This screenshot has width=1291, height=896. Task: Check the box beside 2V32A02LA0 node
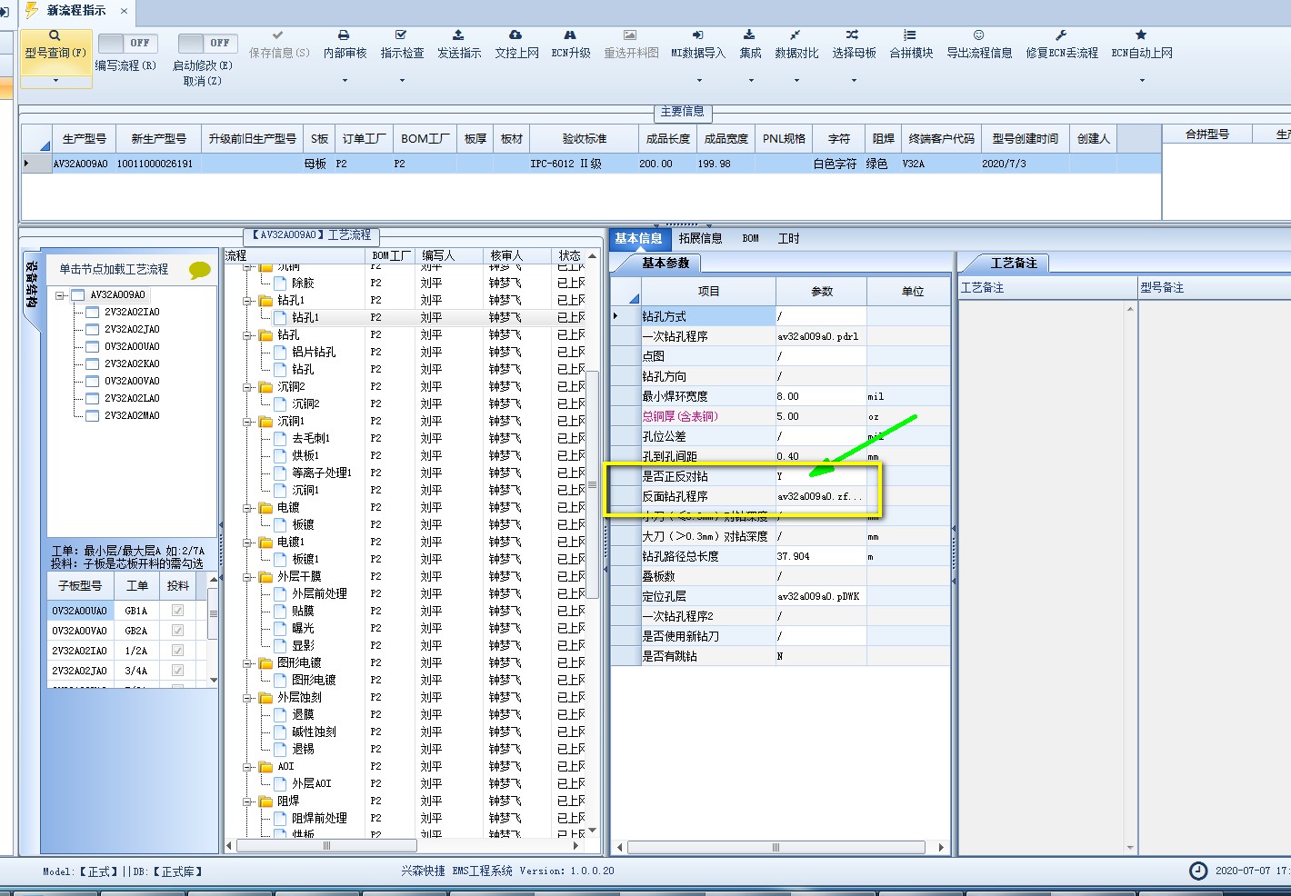click(92, 398)
